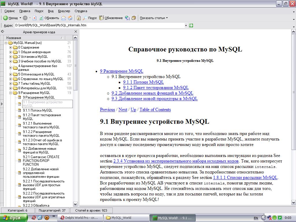Click the copy pages icon in toolbar
Screen dimensions: 296x222
tap(78, 18)
